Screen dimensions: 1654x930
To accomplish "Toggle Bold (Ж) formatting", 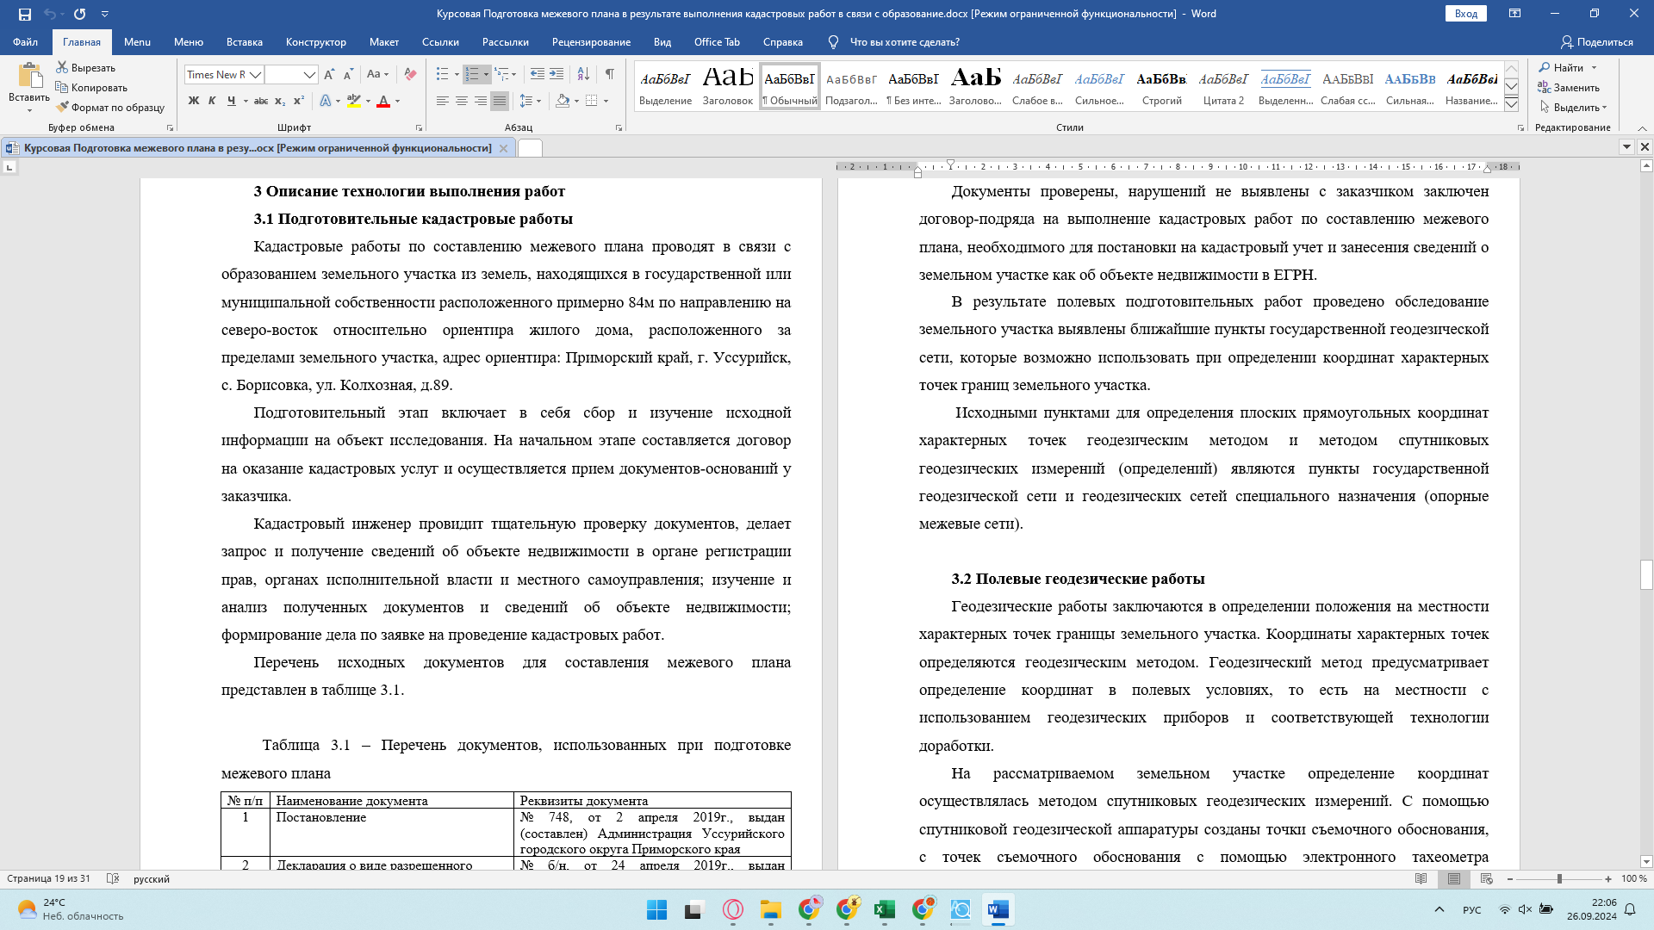I will [193, 101].
